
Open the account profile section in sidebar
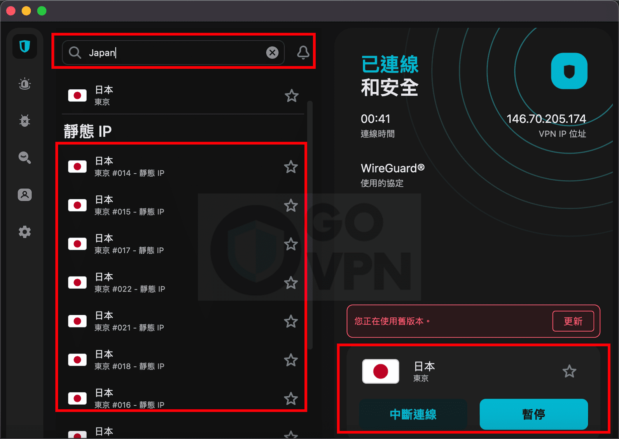[25, 195]
